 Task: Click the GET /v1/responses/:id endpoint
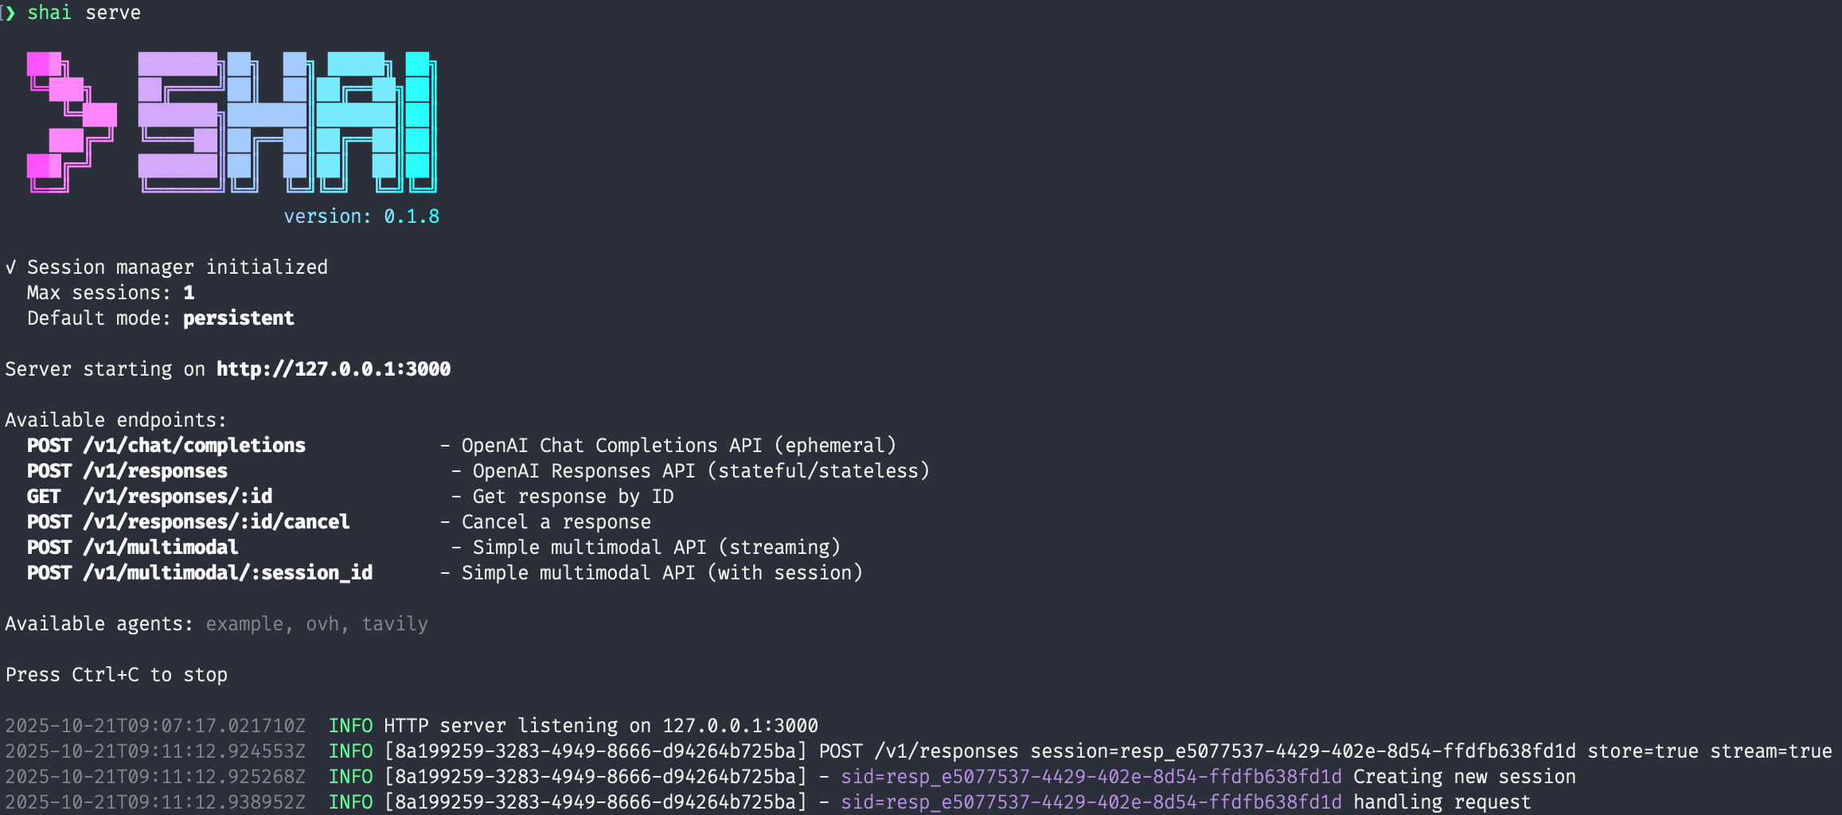pyautogui.click(x=150, y=497)
